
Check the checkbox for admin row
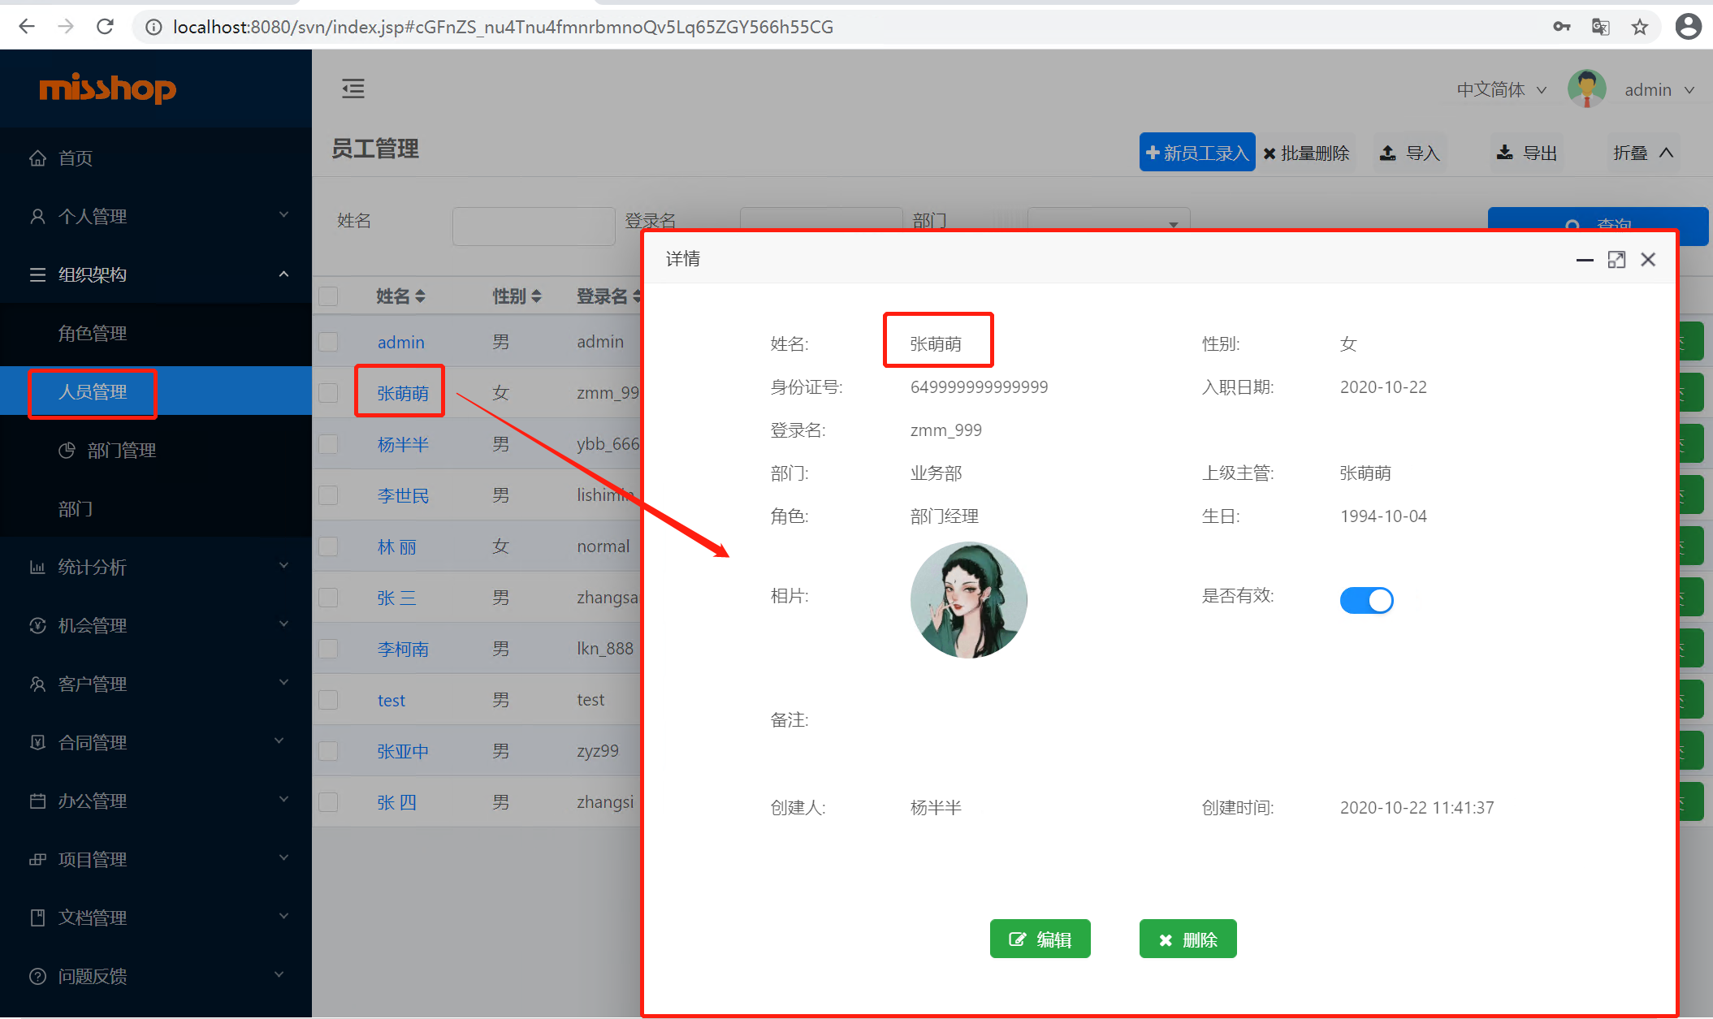(328, 342)
